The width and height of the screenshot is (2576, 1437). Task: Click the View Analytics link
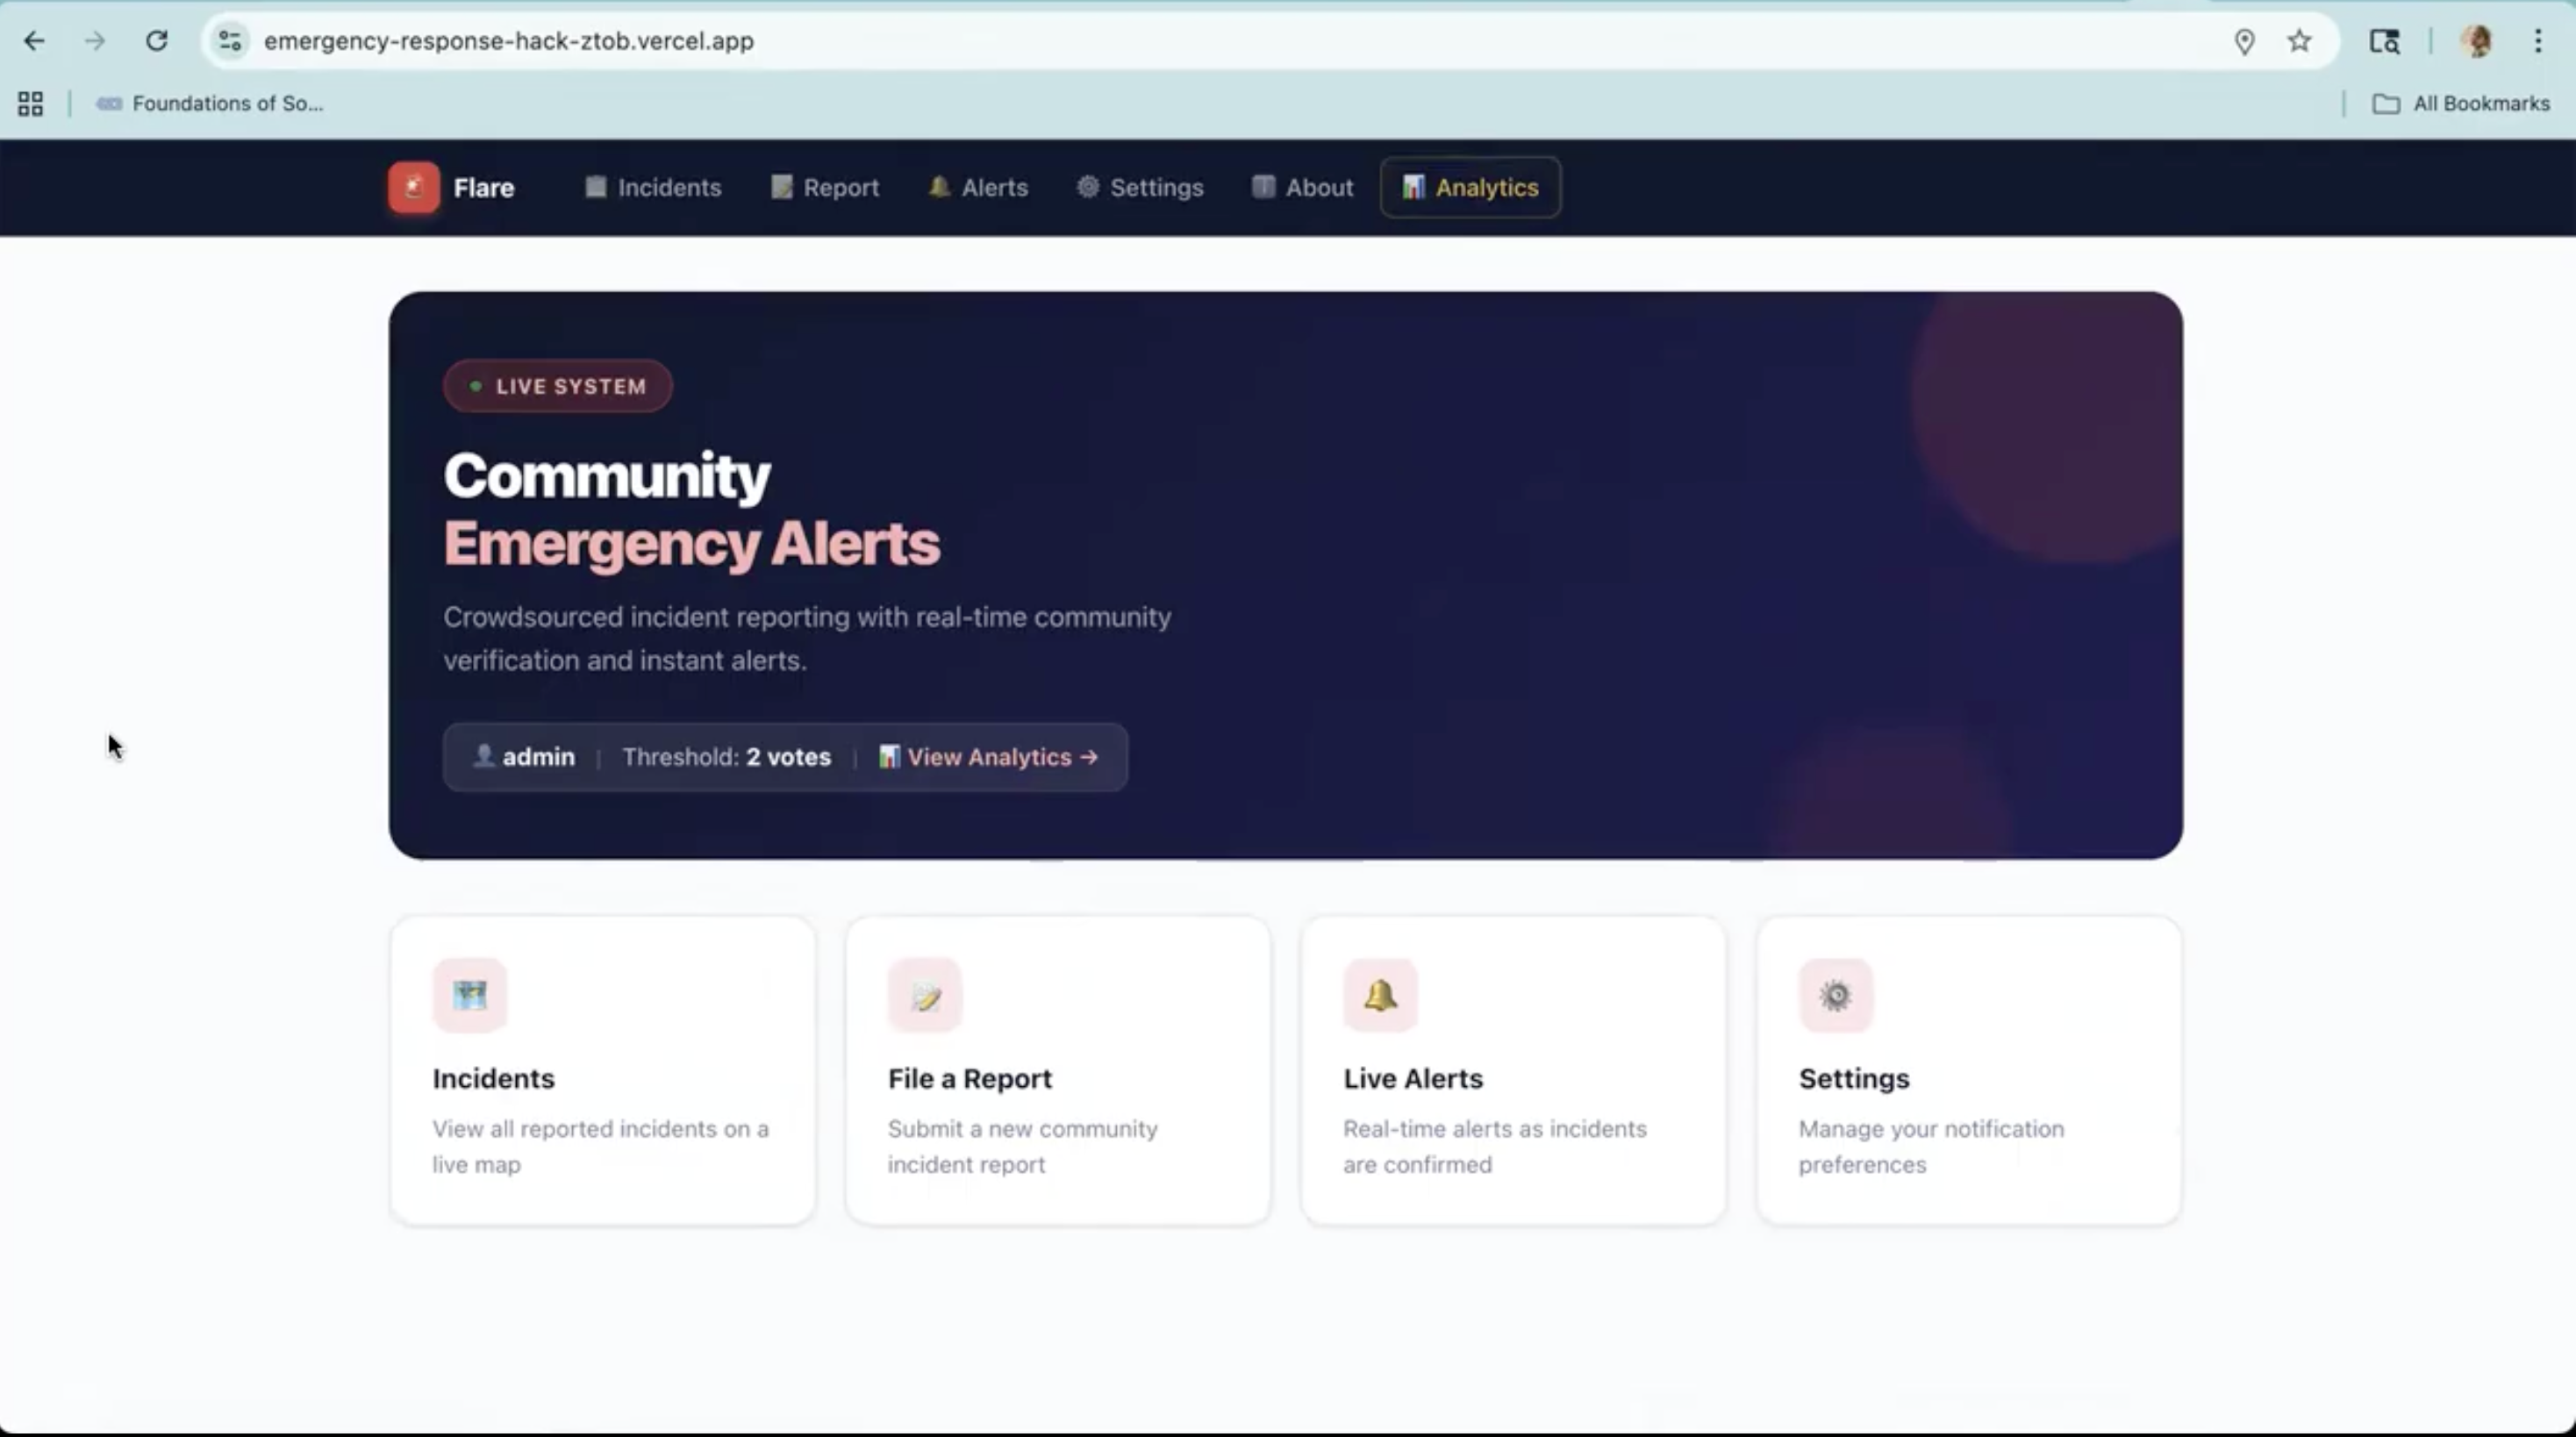988,757
